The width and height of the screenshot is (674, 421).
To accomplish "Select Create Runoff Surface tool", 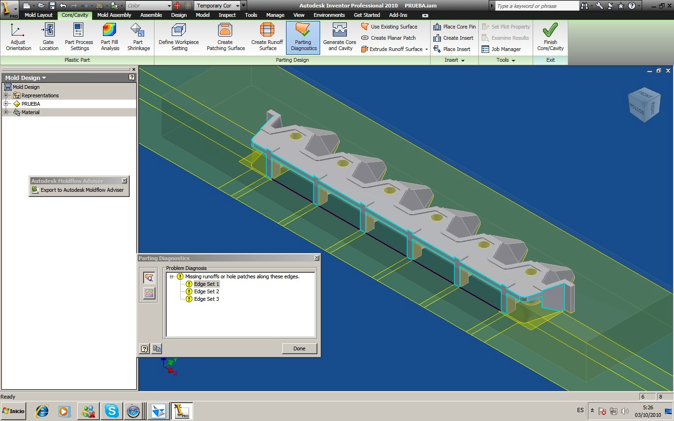I will coord(267,37).
